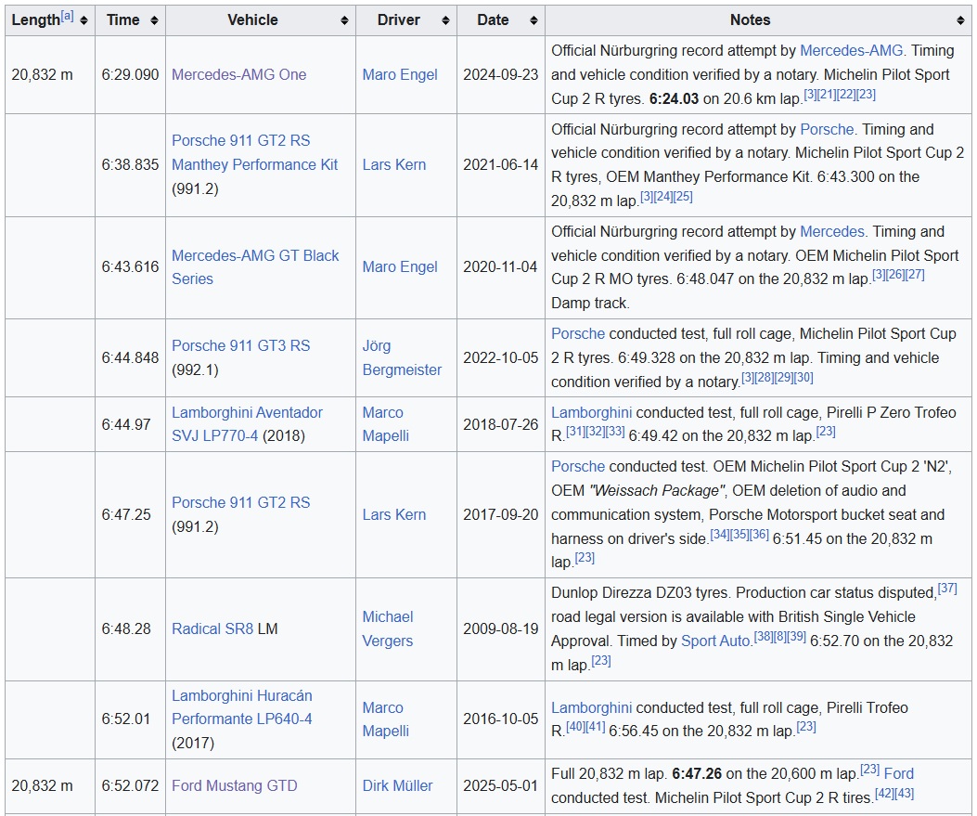This screenshot has width=977, height=816.
Task: Open footnote [a] beside Length header
Action: click(68, 16)
